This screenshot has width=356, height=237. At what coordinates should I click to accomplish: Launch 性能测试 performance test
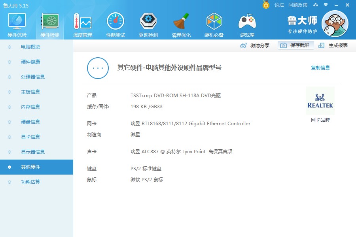pyautogui.click(x=116, y=25)
